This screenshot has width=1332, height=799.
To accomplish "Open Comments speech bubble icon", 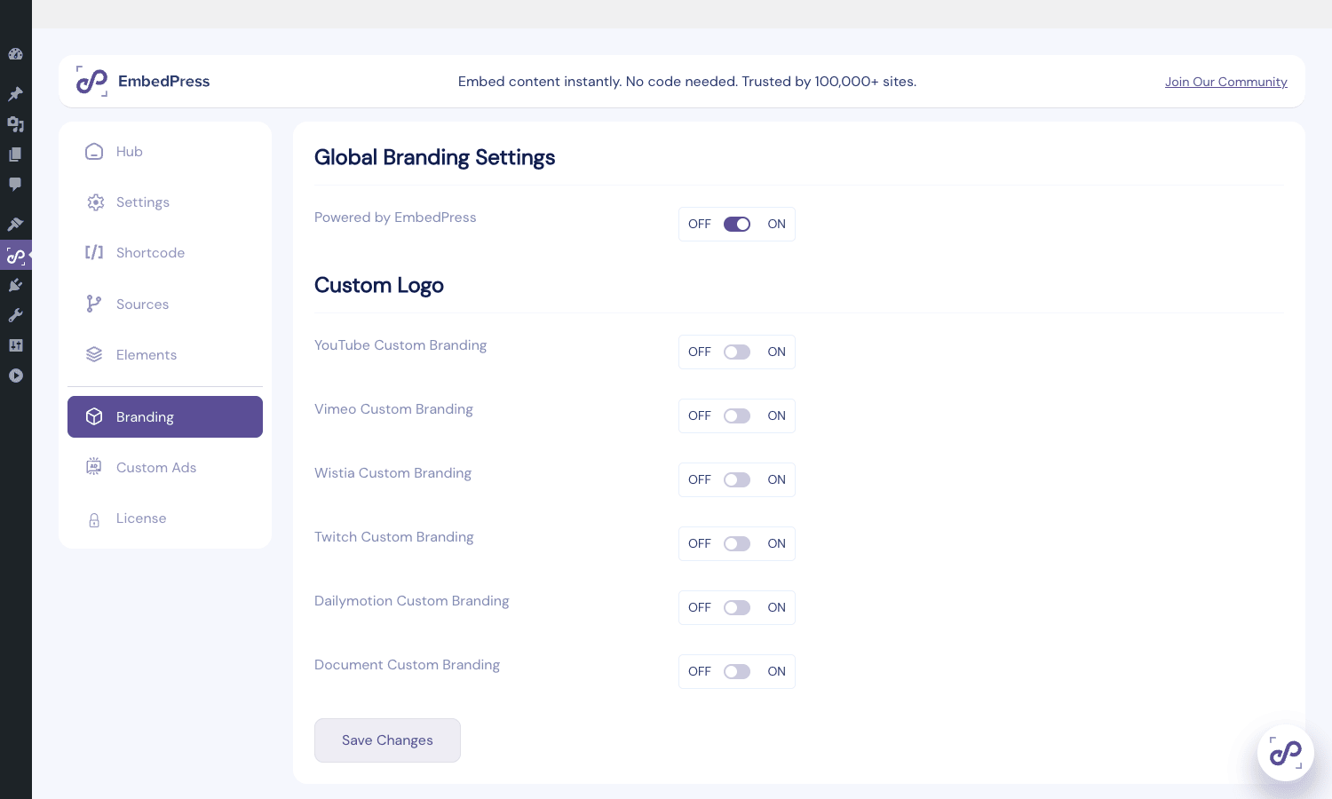I will [15, 185].
